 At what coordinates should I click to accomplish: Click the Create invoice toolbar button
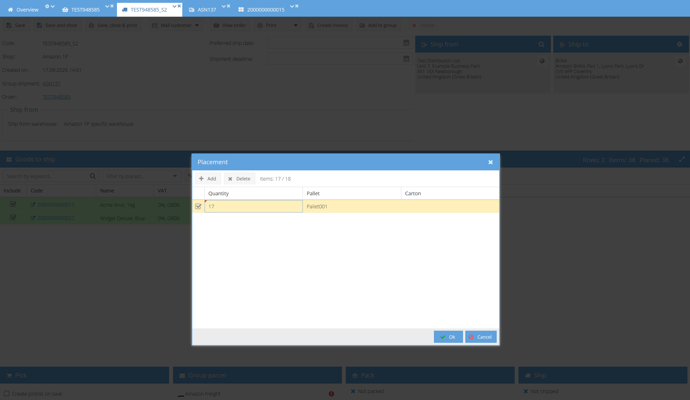tap(329, 25)
